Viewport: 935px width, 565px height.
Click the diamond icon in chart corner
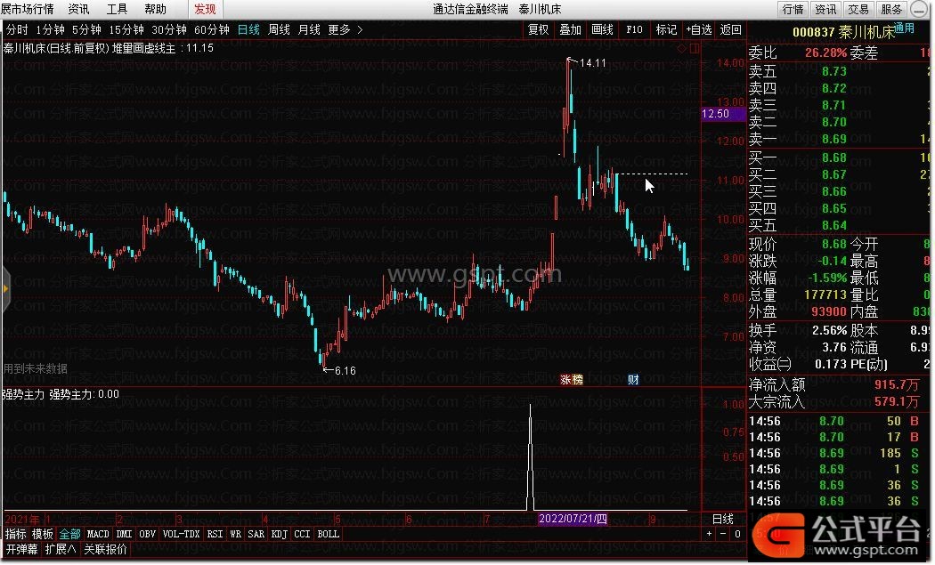coord(681,49)
